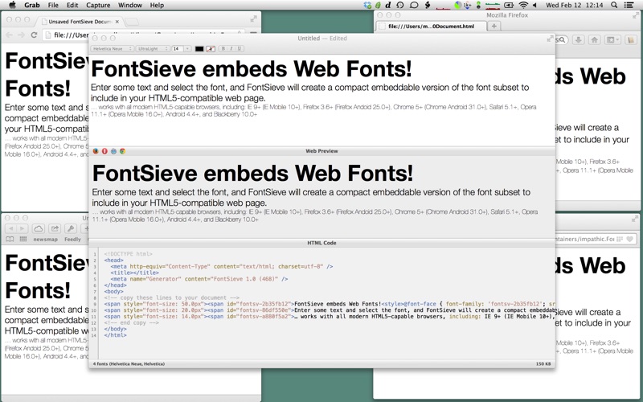Open Firefox downloads arrow icon
The height and width of the screenshot is (402, 643).
point(579,39)
